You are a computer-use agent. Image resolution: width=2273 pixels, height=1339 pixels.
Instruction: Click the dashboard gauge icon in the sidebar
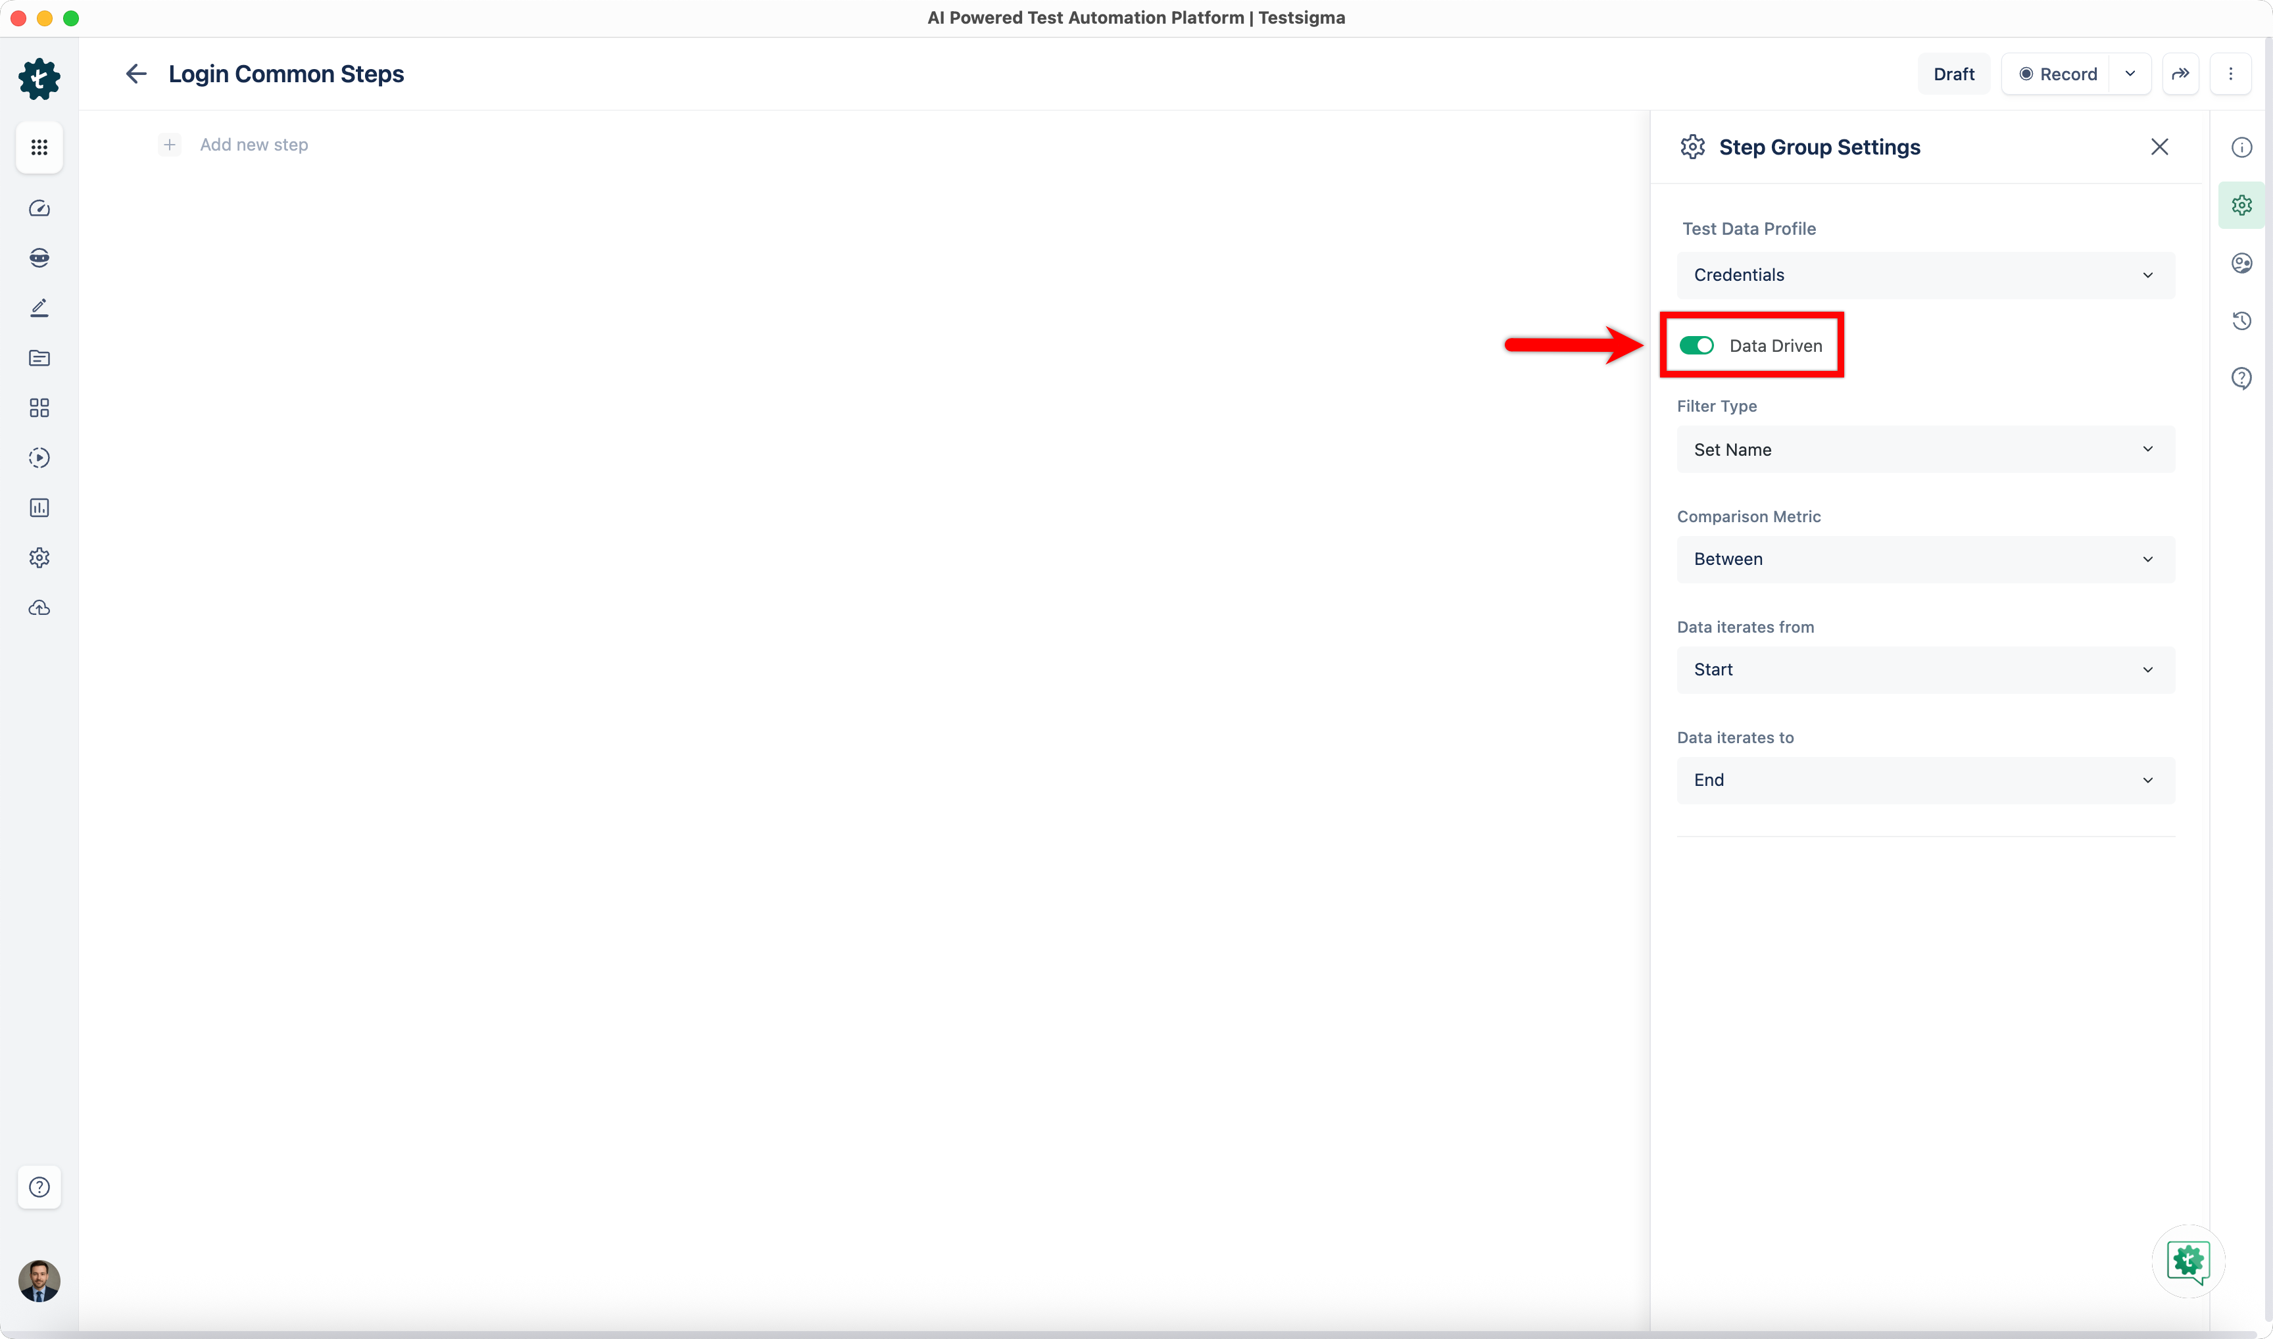(39, 208)
